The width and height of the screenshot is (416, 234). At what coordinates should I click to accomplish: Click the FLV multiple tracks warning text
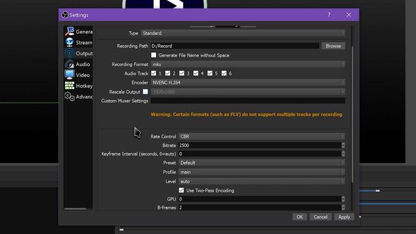click(246, 114)
